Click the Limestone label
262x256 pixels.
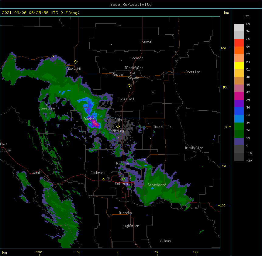47,108
